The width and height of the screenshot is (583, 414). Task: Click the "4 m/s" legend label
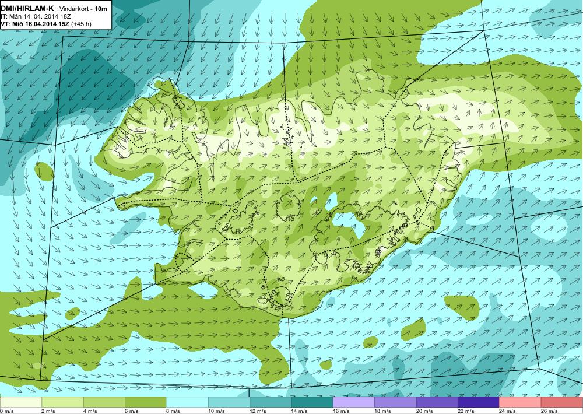90,411
